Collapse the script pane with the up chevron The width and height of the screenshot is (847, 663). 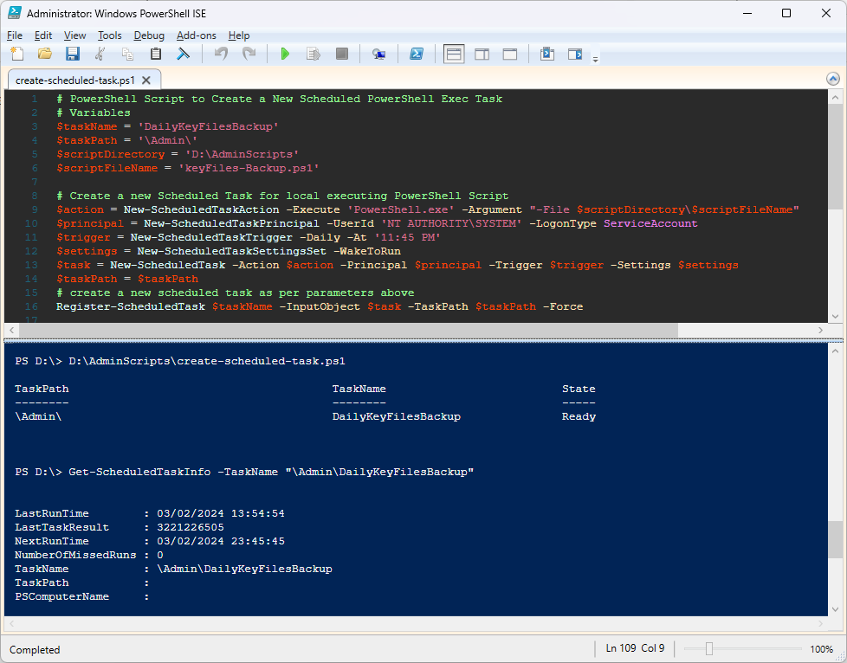(833, 80)
